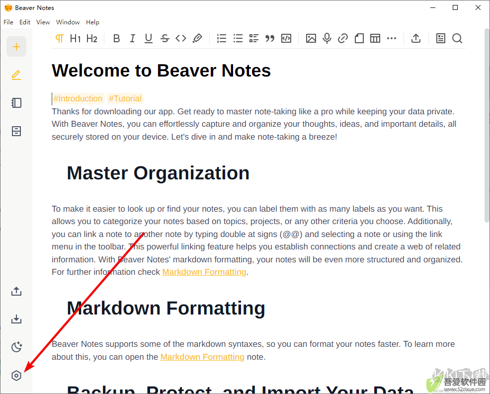Click the export data icon in sidebar
Viewport: 490px width, 394px height.
16,291
